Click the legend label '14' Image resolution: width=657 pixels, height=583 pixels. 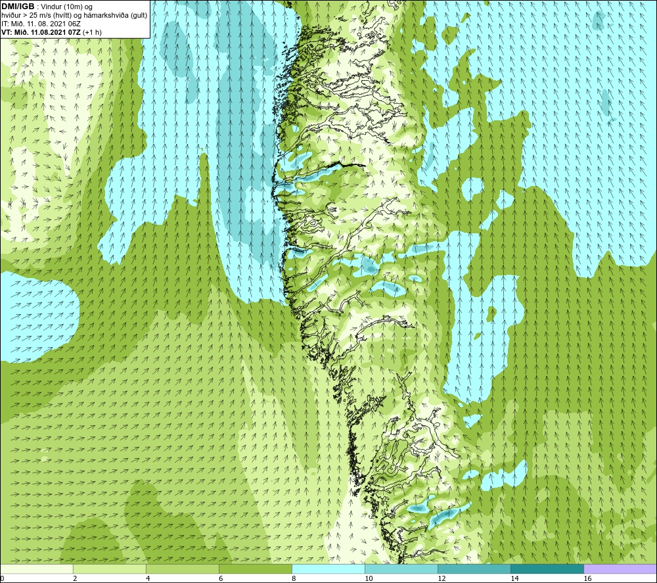pos(514,578)
